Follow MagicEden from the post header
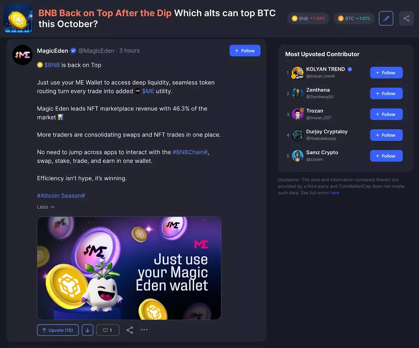This screenshot has width=419, height=348. (245, 51)
